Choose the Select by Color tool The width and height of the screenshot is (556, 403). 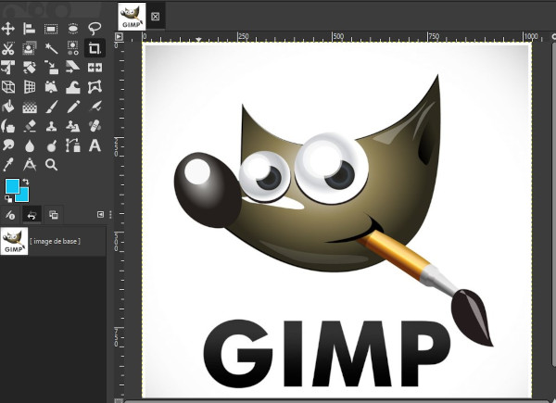73,48
